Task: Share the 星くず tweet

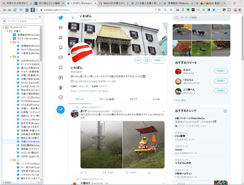Action: [149, 172]
